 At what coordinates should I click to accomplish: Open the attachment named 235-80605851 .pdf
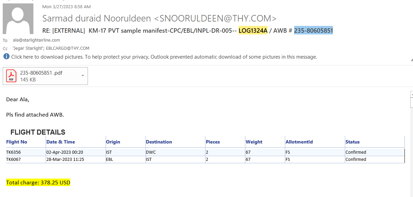(41, 73)
